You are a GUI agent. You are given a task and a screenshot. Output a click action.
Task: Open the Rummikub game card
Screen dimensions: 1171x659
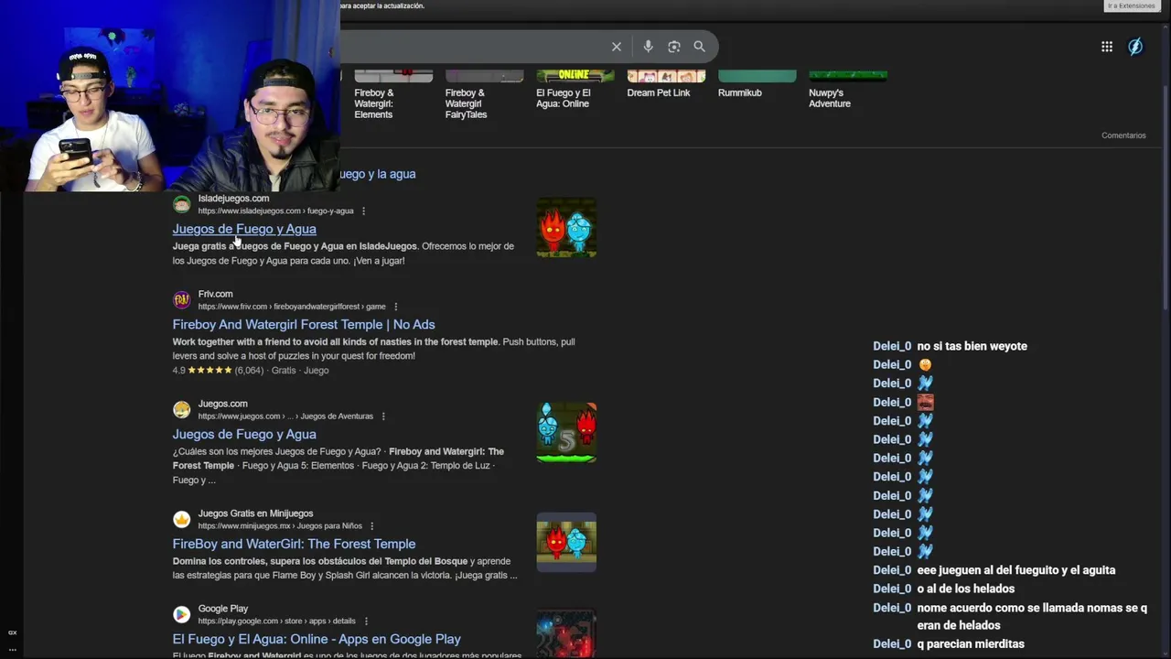point(757,84)
